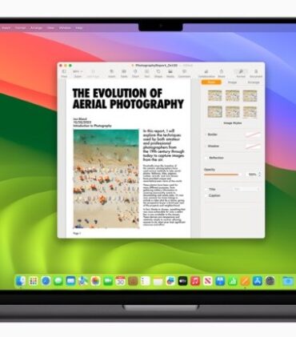296x337 pixels.
Task: Open Photos from the Dock
Action: [x=95, y=281]
